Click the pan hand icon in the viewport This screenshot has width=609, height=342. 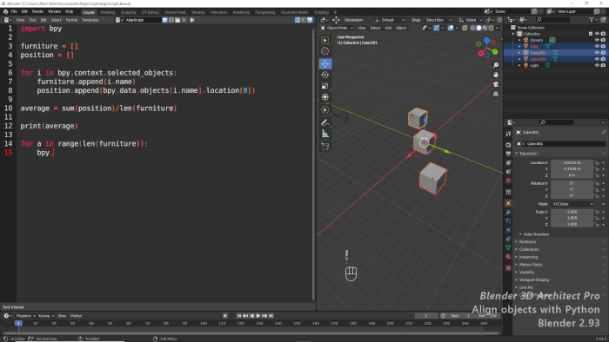click(496, 75)
